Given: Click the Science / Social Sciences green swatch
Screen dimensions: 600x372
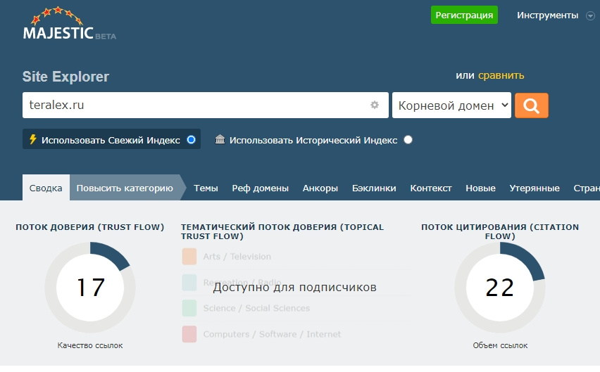Looking at the screenshot, I should coord(189,308).
